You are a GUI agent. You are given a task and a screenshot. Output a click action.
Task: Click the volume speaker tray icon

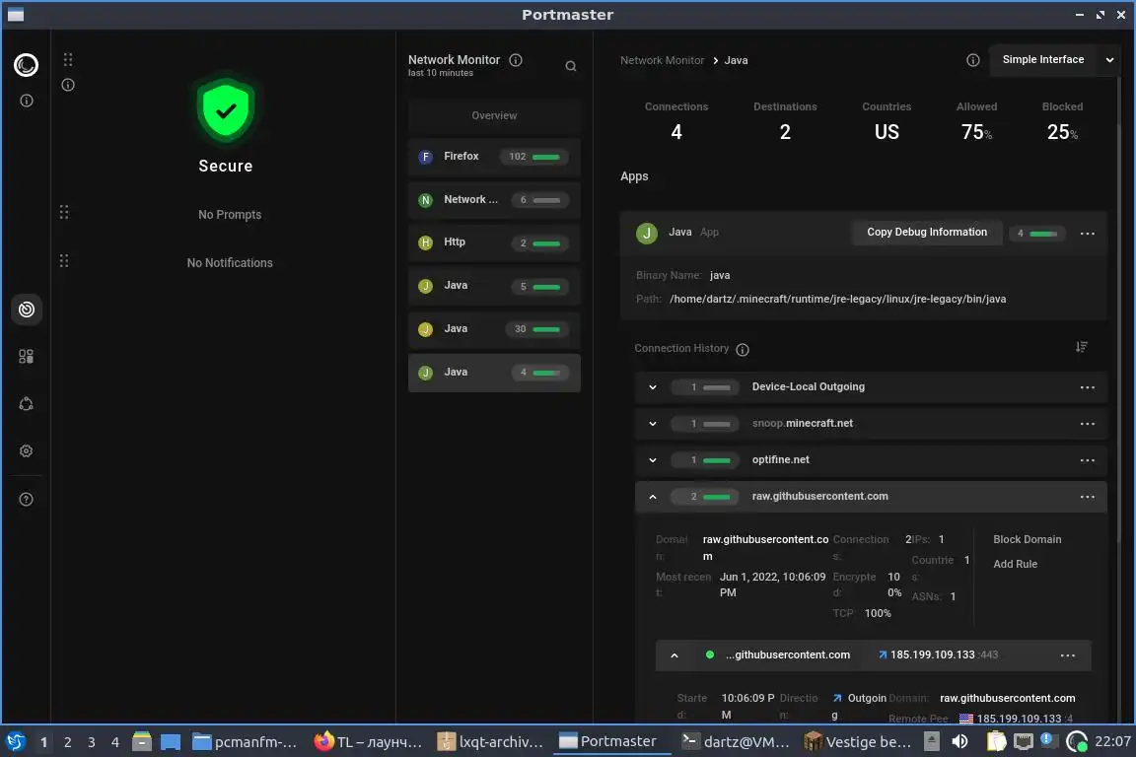[x=959, y=741]
